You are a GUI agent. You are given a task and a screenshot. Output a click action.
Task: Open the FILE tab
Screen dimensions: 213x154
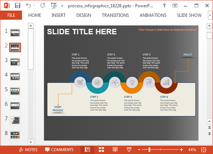coord(11,15)
